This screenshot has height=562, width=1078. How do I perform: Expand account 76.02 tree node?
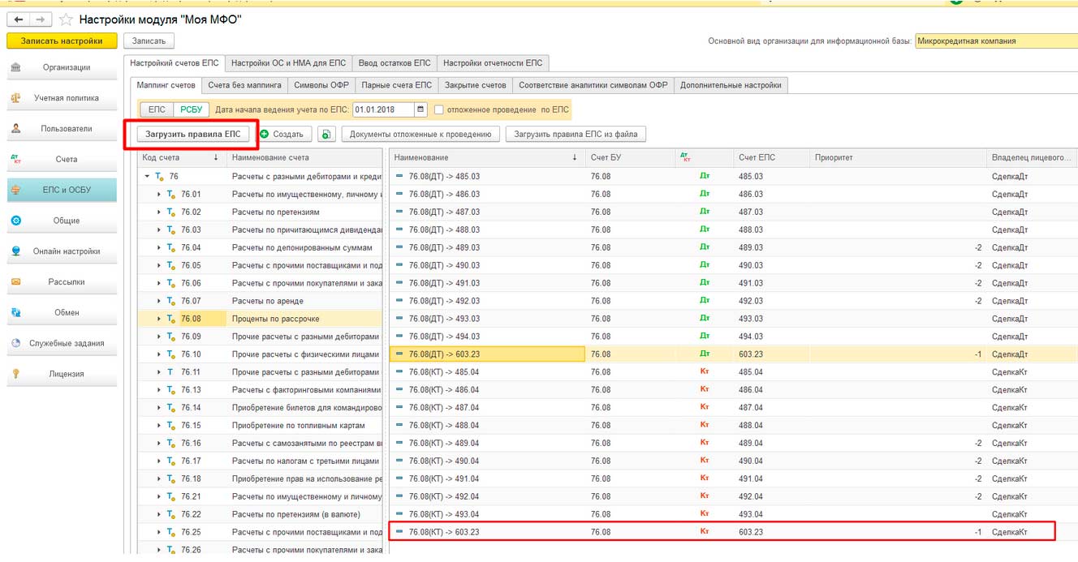(x=159, y=212)
